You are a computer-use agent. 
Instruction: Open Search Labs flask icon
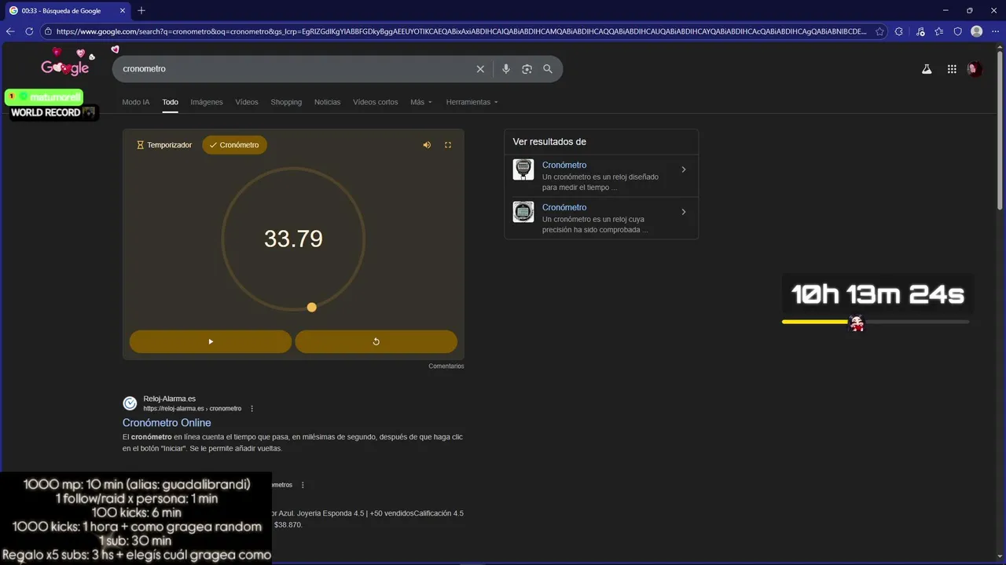tap(927, 69)
